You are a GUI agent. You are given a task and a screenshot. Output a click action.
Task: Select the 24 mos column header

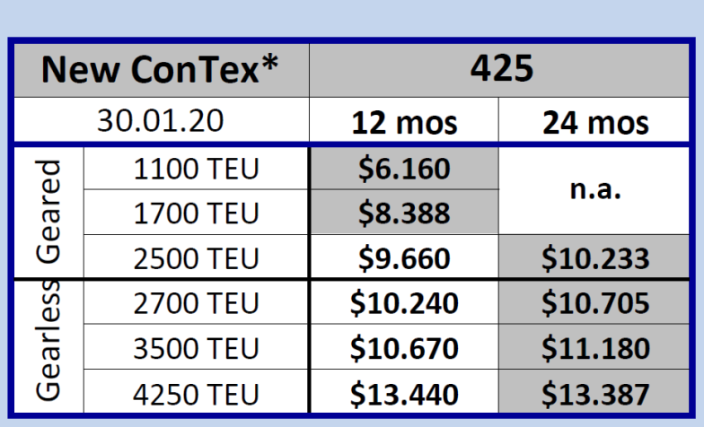click(x=595, y=121)
